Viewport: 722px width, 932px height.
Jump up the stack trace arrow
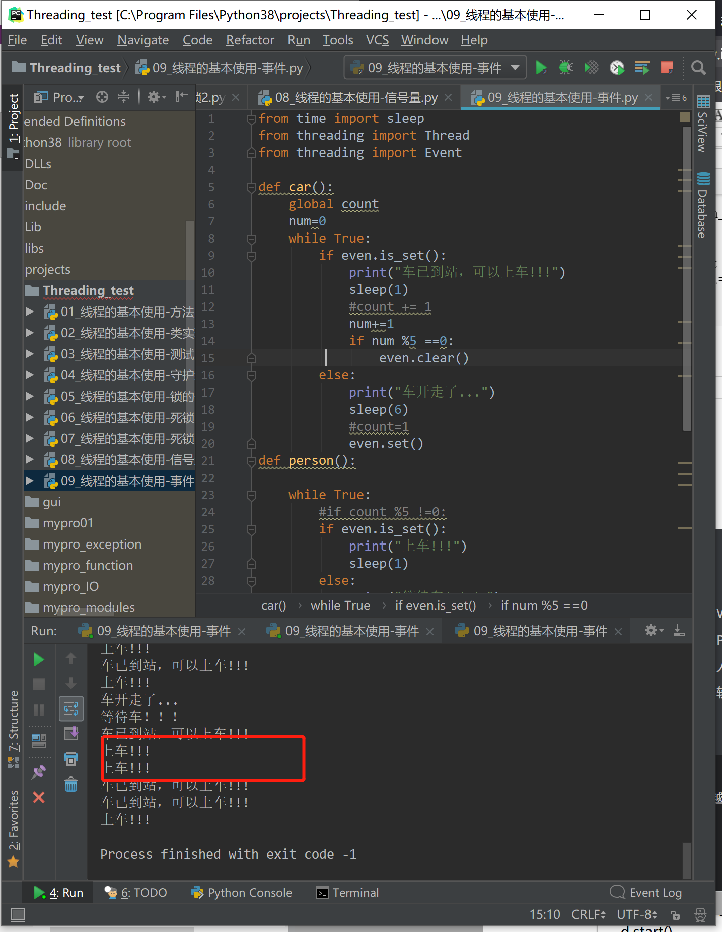[x=71, y=658]
